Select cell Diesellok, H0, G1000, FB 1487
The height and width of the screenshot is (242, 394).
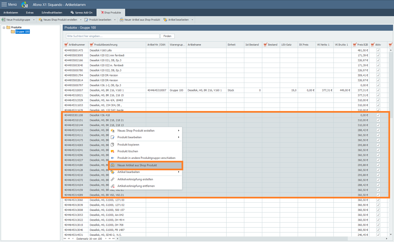tap(117, 230)
